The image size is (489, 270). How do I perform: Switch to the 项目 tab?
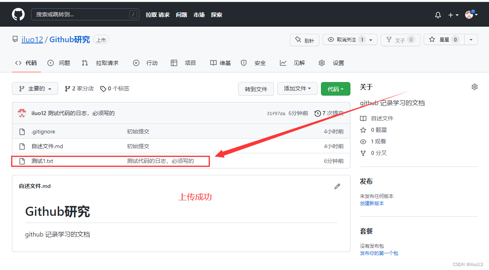tap(184, 63)
